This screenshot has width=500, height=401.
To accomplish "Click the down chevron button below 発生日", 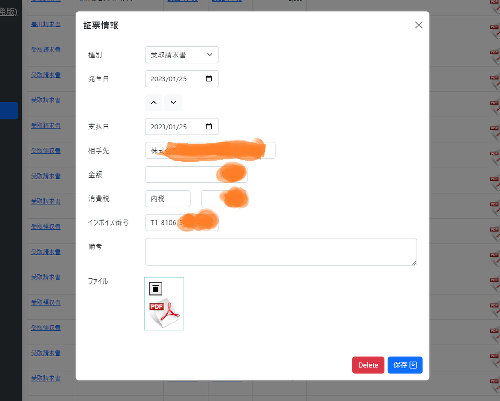I will click(173, 103).
